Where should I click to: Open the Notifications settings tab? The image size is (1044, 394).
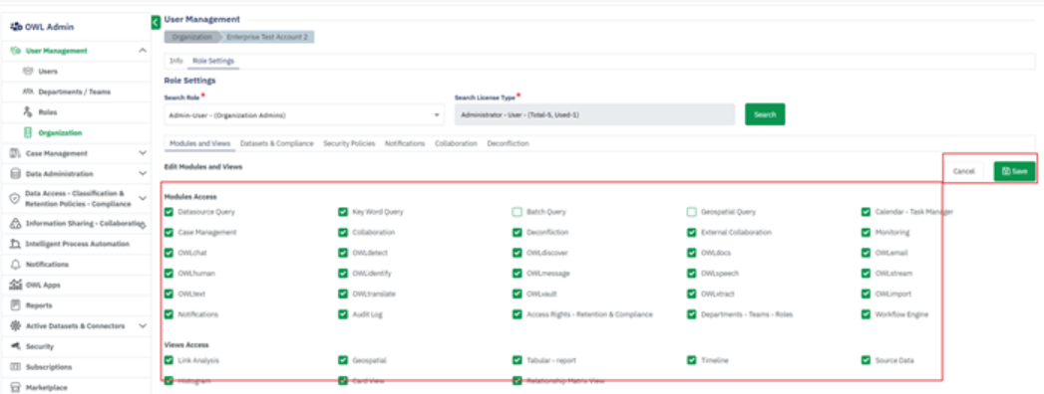coord(405,143)
